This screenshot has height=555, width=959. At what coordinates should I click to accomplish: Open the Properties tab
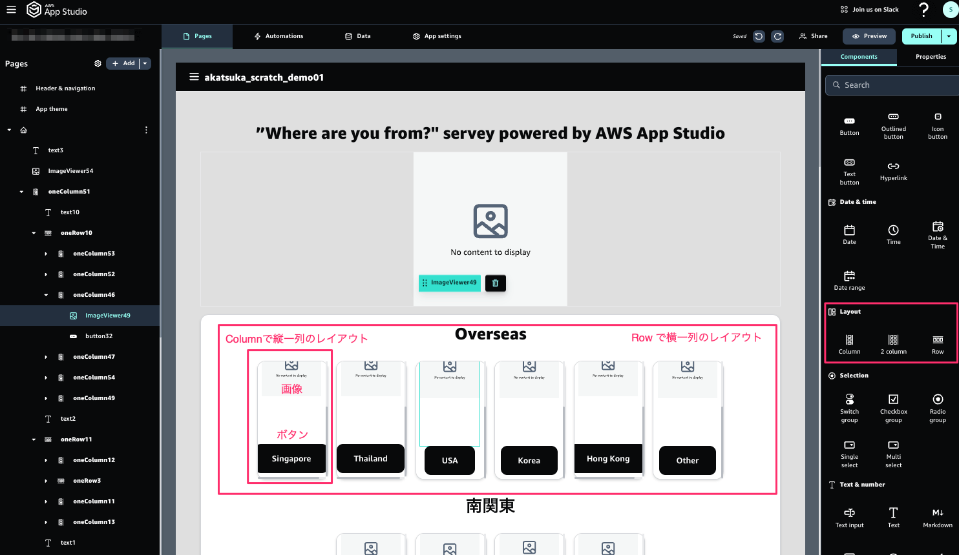click(x=931, y=57)
